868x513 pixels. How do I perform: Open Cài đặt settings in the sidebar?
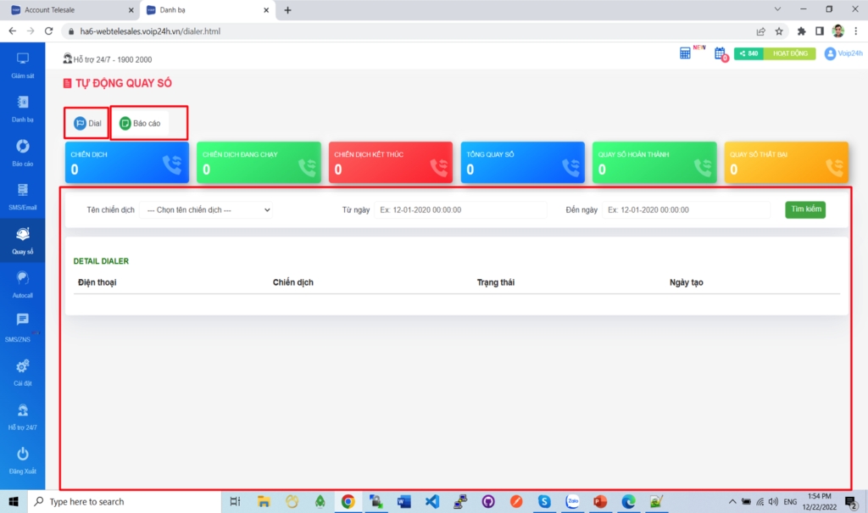point(23,371)
